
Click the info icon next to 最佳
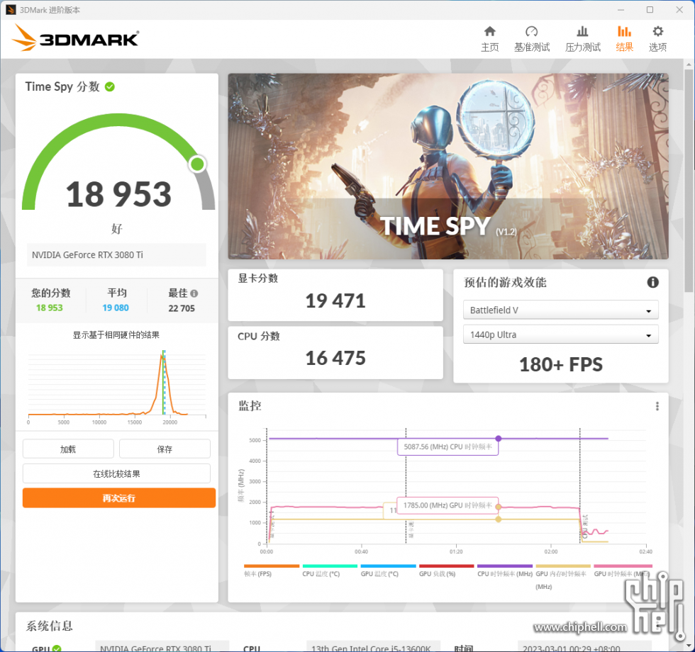pyautogui.click(x=194, y=293)
